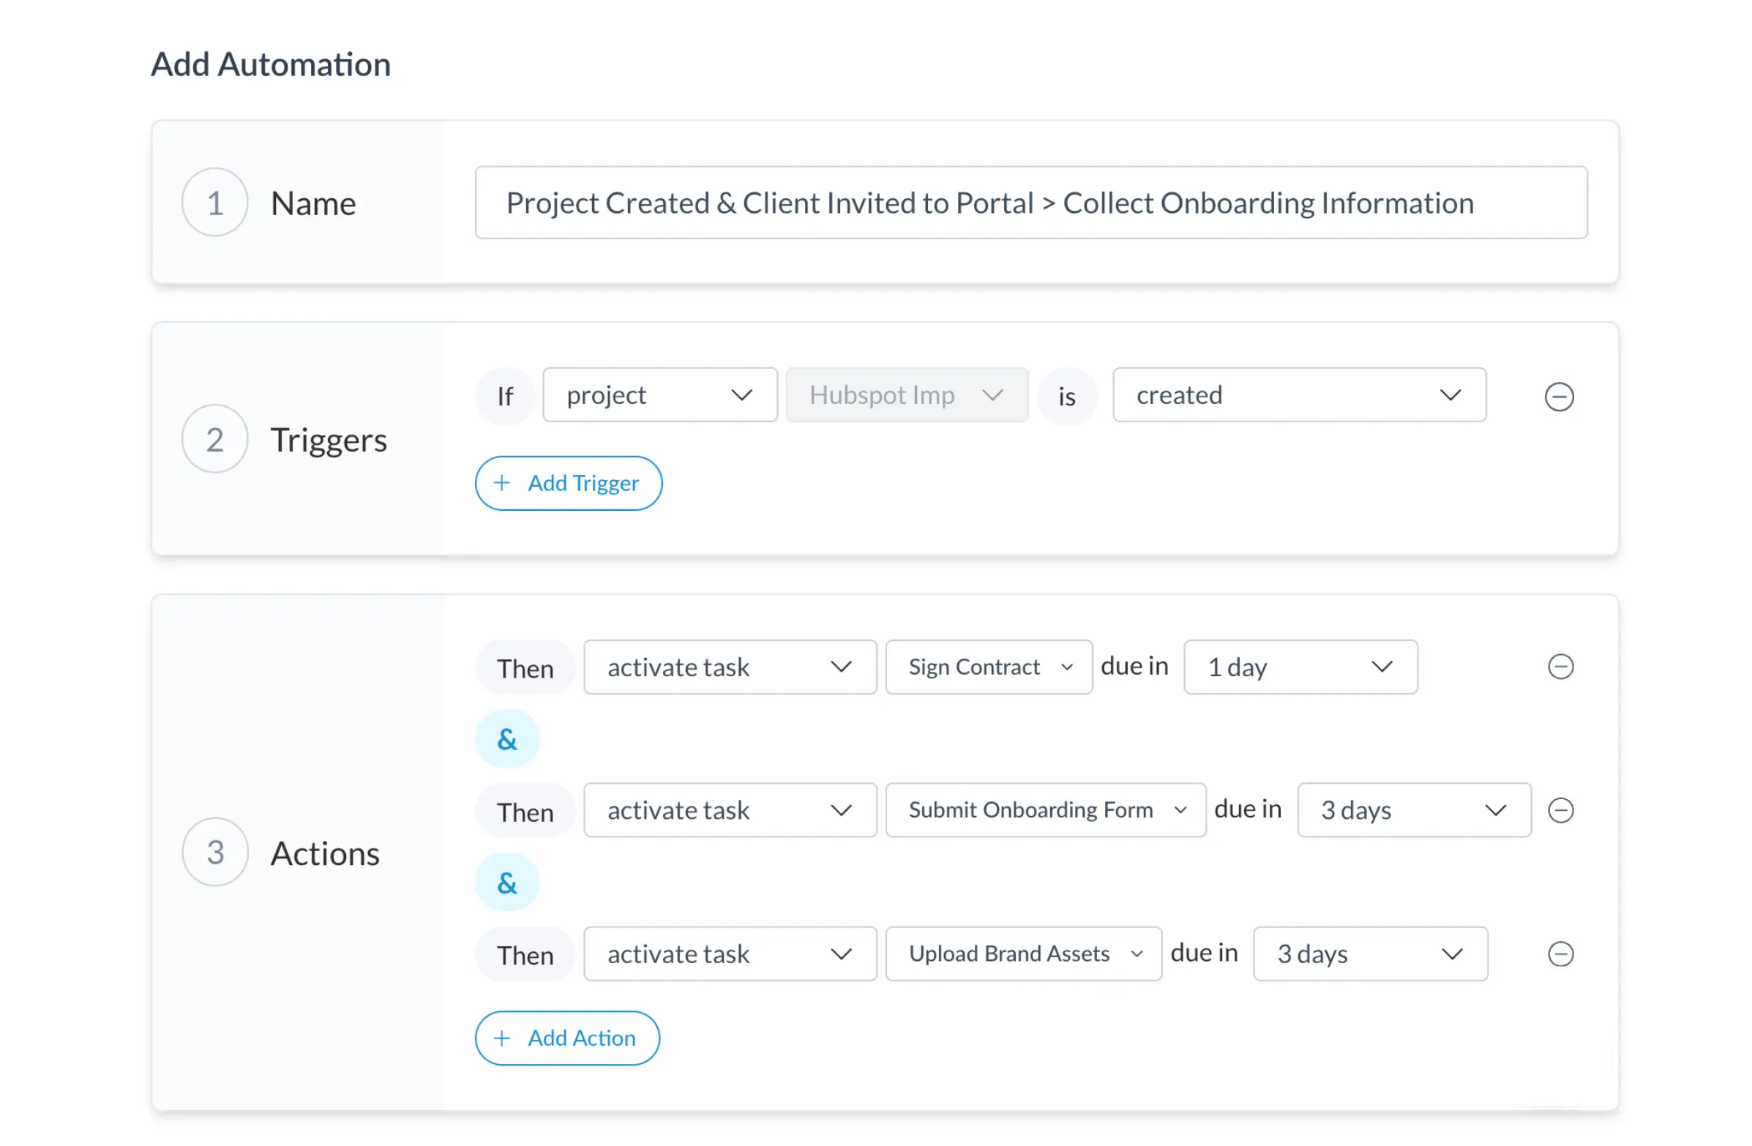The height and width of the screenshot is (1146, 1752).
Task: Open the project trigger type dropdown
Action: point(659,395)
